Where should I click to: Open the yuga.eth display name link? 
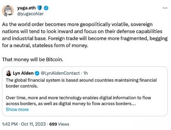26,8
